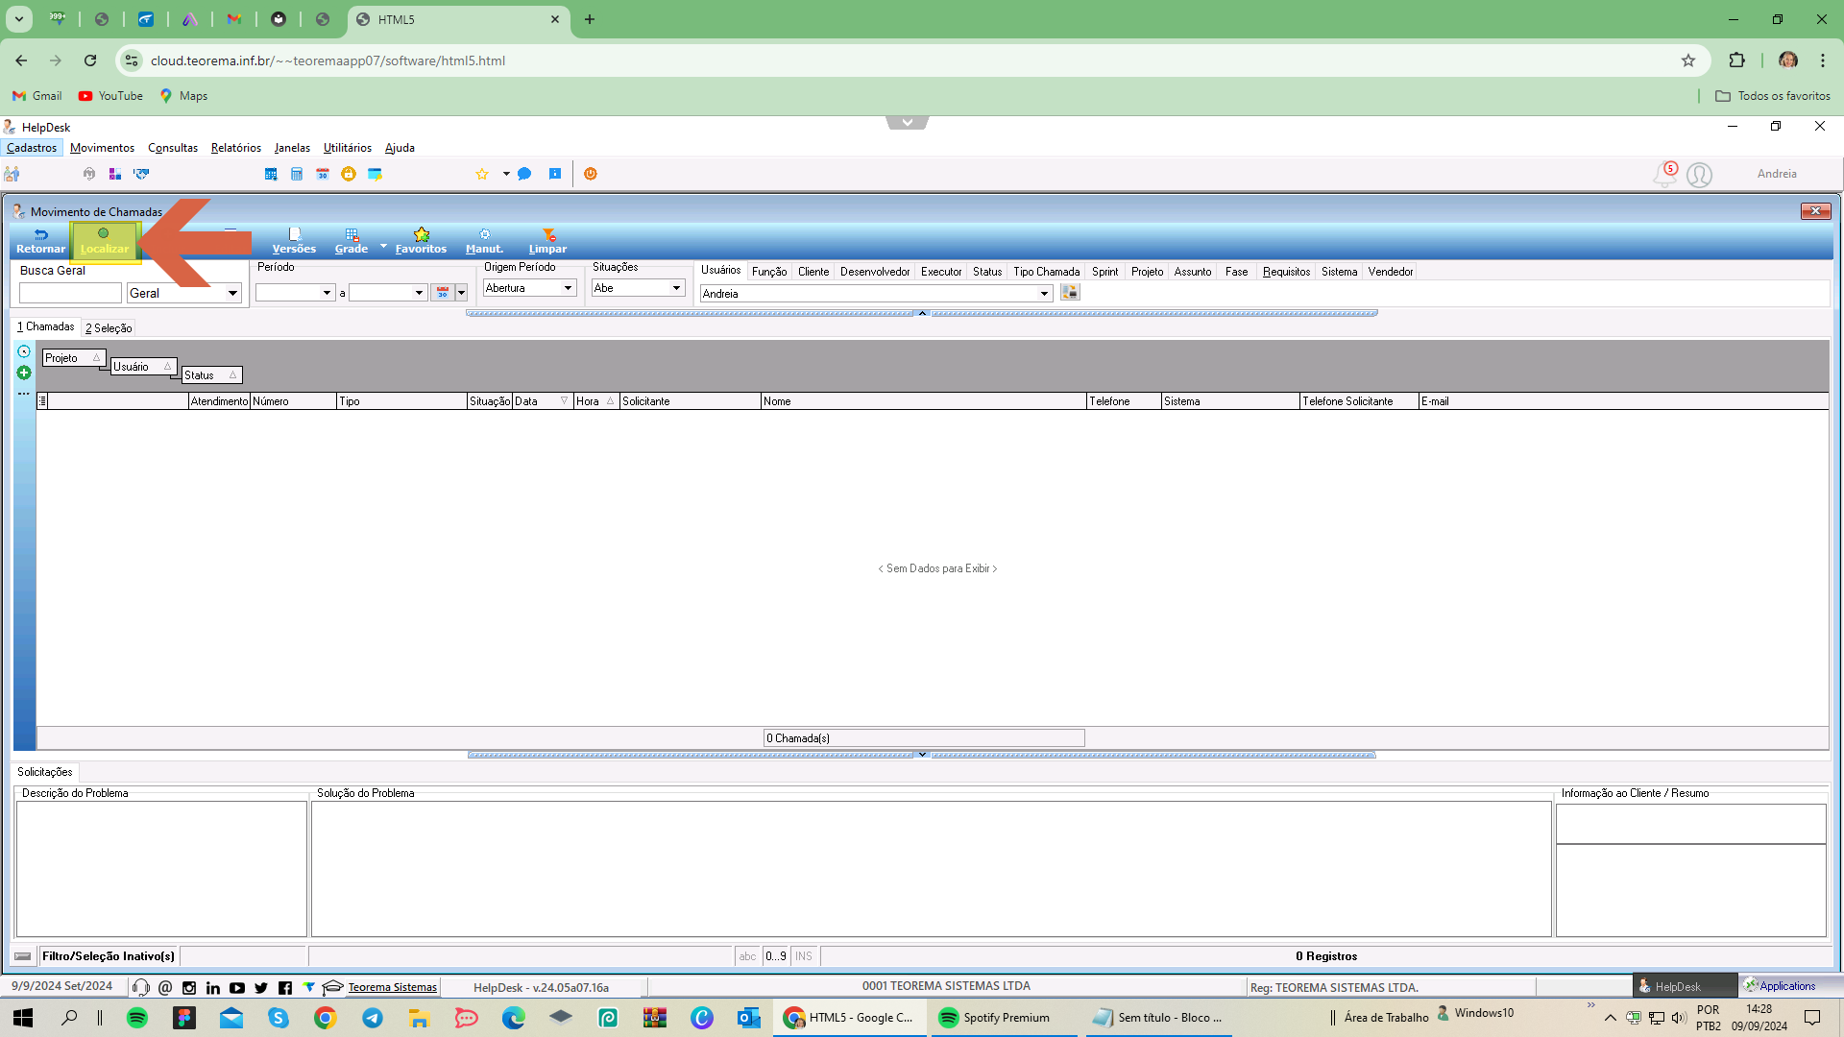Click the calculator icon in main toolbar

tap(297, 174)
